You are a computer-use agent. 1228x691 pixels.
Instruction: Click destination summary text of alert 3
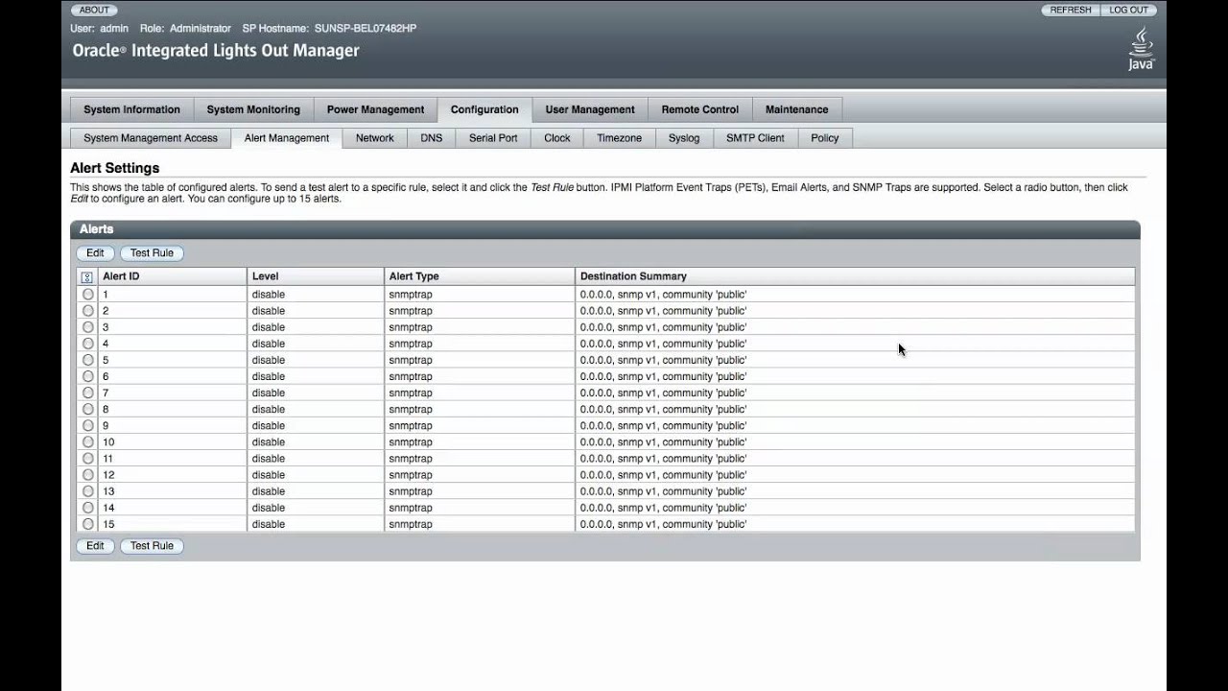coord(663,327)
